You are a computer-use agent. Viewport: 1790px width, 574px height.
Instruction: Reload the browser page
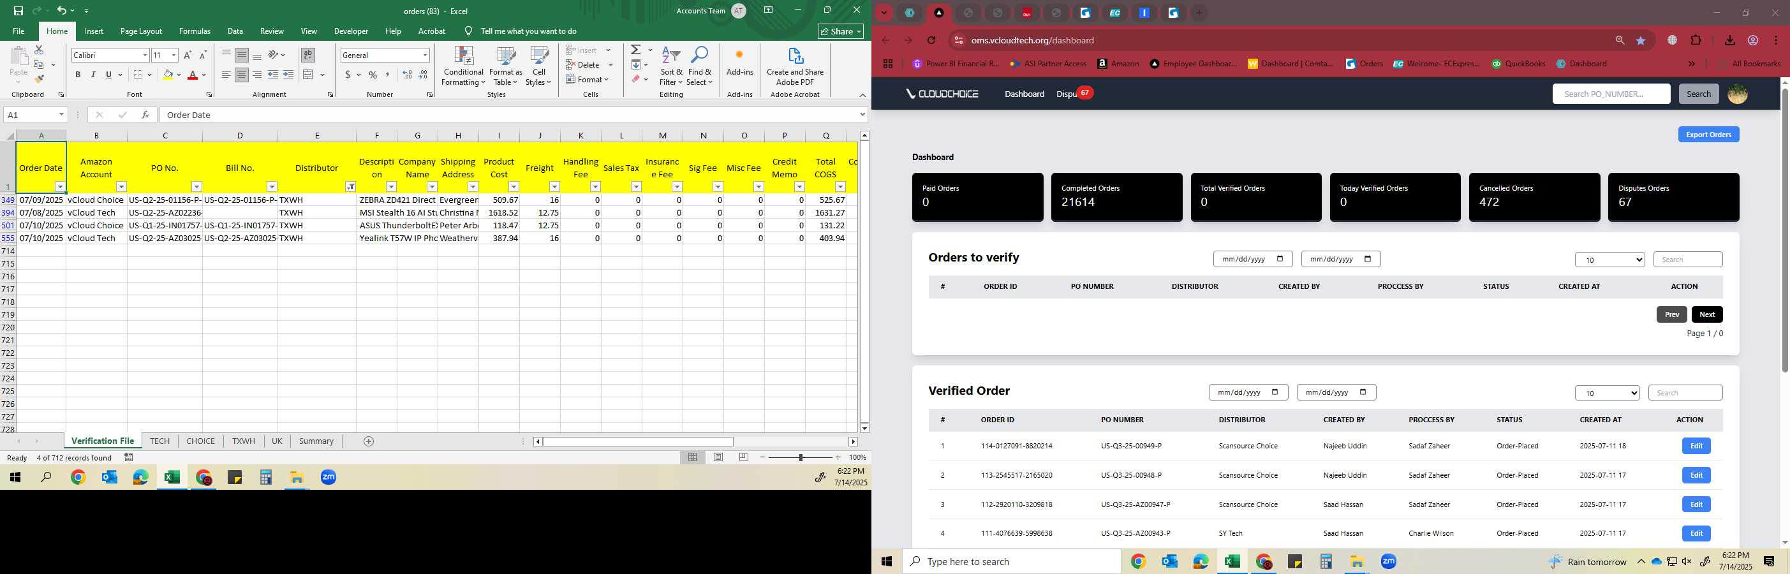[932, 40]
